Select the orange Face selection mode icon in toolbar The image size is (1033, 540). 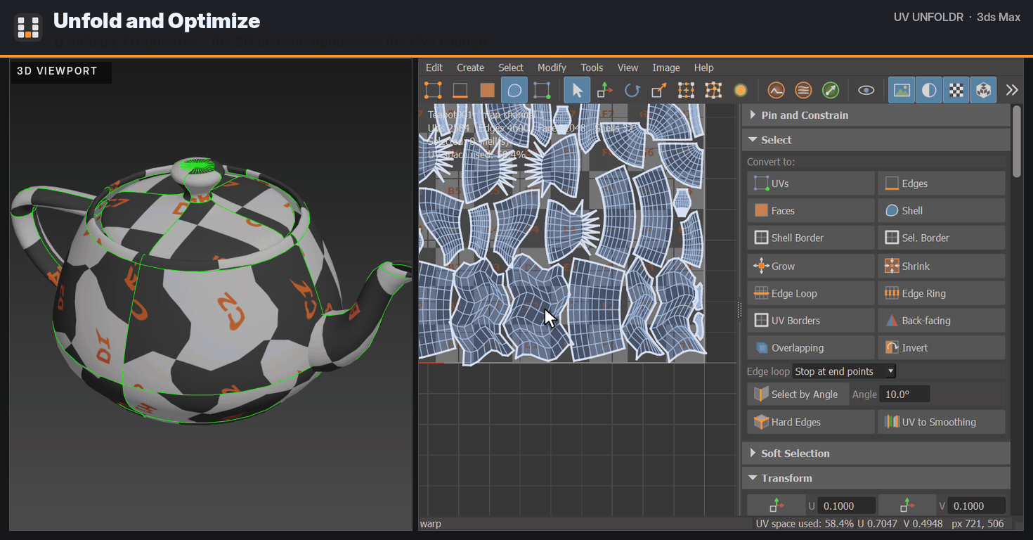point(487,90)
